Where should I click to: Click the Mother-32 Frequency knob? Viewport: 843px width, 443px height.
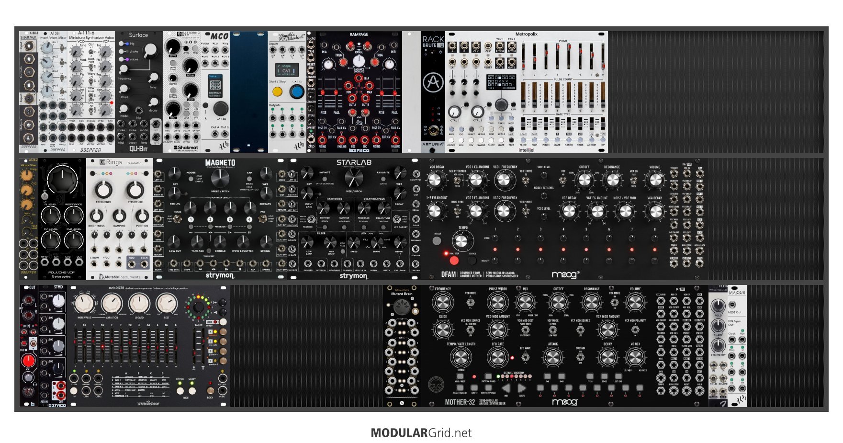[443, 303]
